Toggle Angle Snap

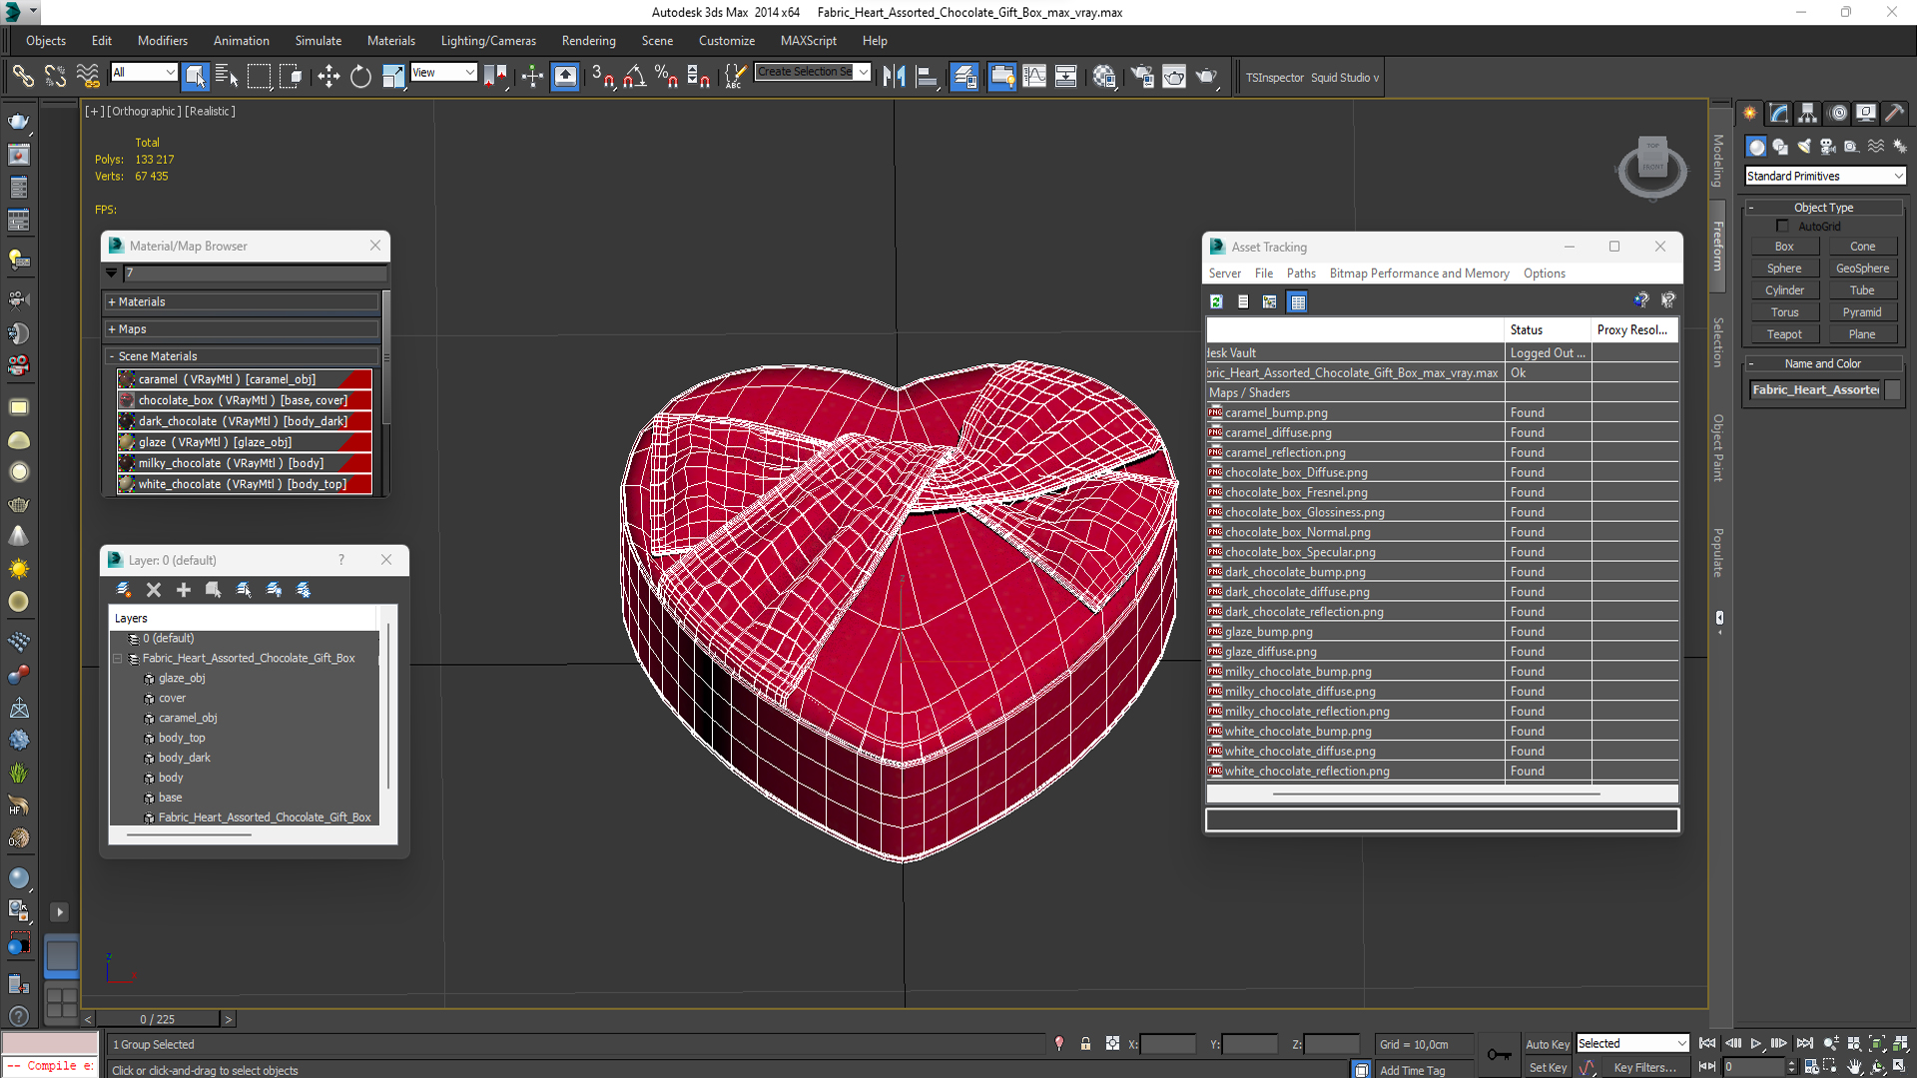pos(634,76)
